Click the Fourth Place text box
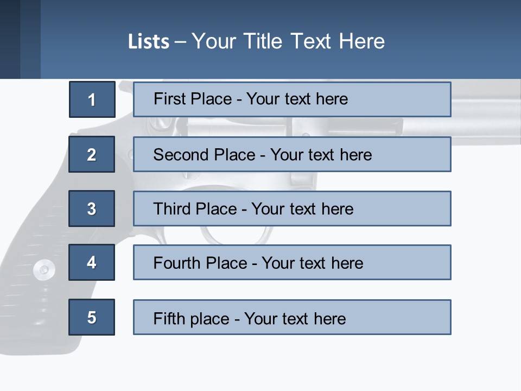This screenshot has height=391, width=521. (x=292, y=262)
